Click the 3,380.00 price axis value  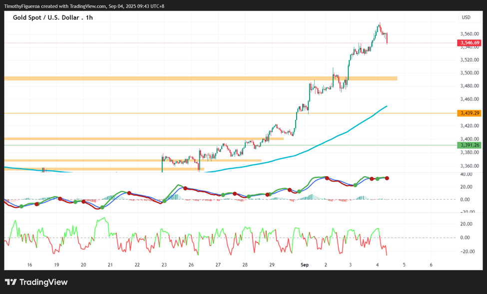coord(470,152)
